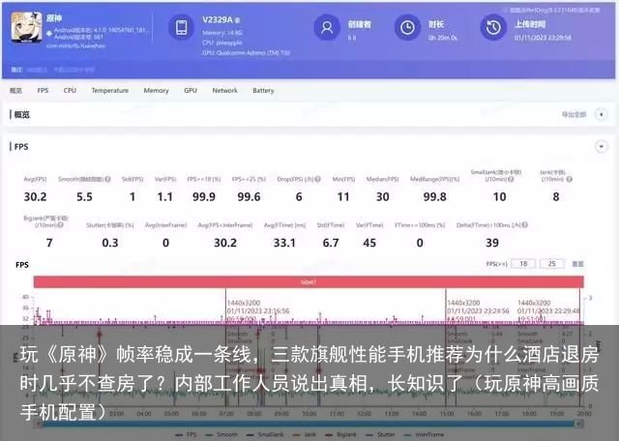Collapse the 概览 section with the arrow button

[602, 114]
